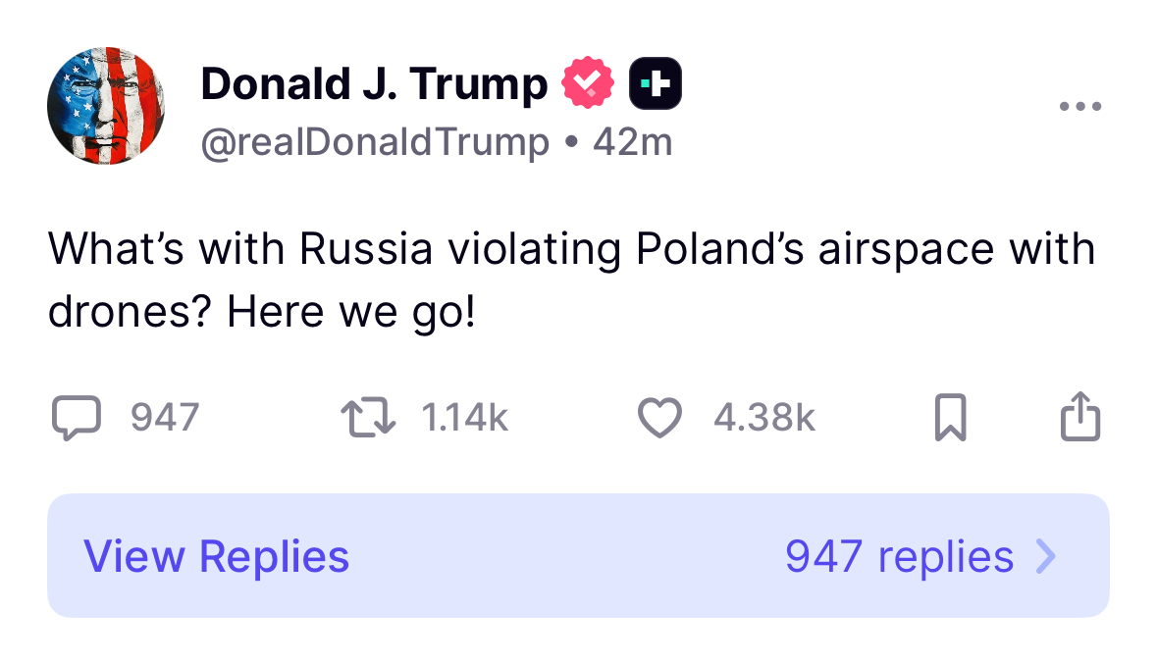The image size is (1157, 664).
Task: Like the post with the heart icon
Action: click(x=659, y=418)
